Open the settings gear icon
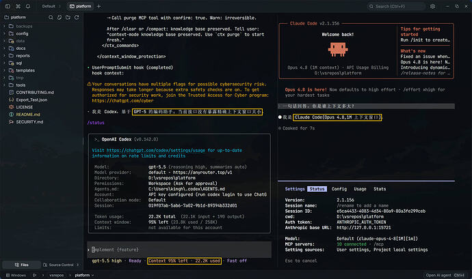The width and height of the screenshot is (472, 279). tap(432, 6)
